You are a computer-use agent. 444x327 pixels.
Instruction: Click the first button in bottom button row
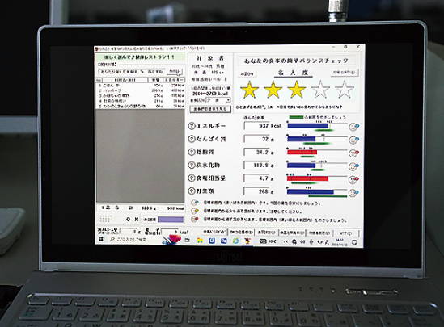(214, 232)
